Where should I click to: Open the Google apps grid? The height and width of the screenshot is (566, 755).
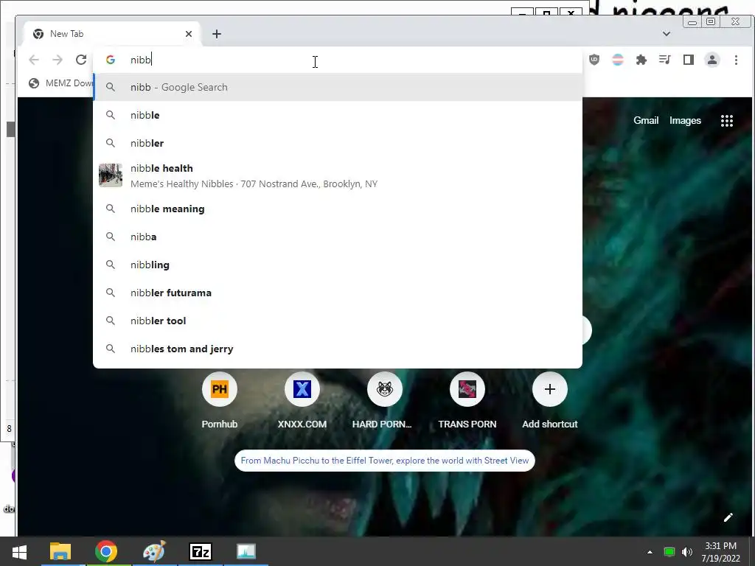click(726, 121)
